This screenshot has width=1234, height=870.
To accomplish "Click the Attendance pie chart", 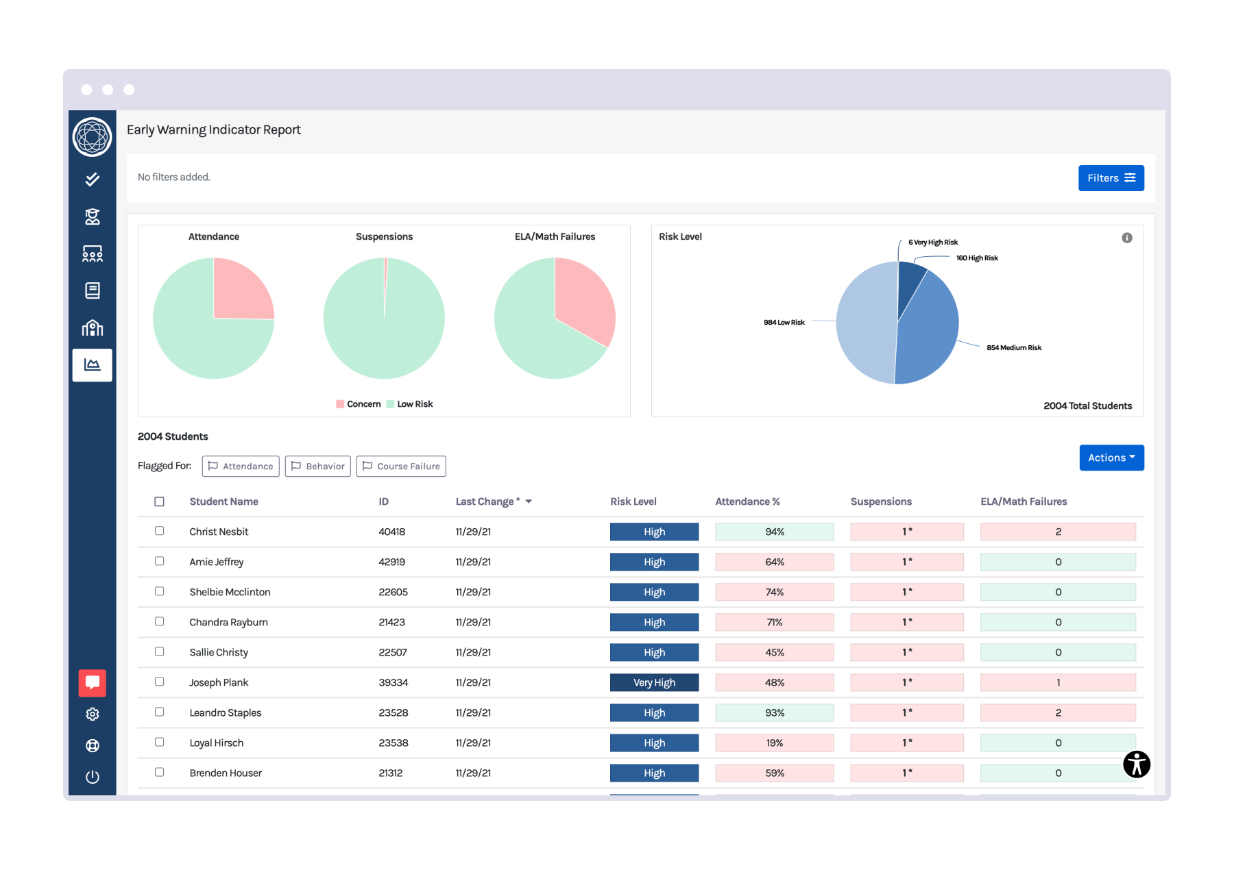I will (x=213, y=318).
